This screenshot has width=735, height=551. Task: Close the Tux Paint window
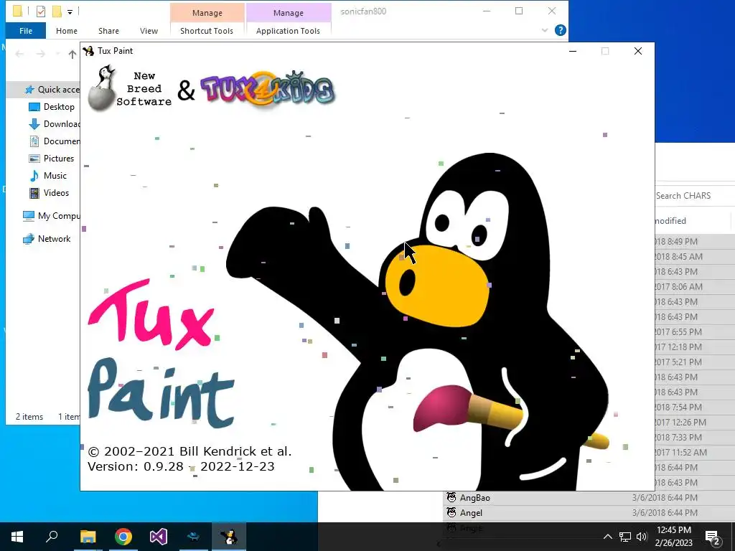(638, 51)
